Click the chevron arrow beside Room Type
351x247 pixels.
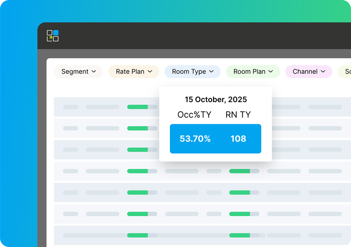click(211, 72)
